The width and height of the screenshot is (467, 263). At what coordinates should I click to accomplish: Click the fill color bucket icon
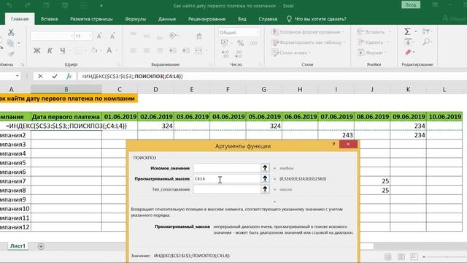[x=94, y=50]
